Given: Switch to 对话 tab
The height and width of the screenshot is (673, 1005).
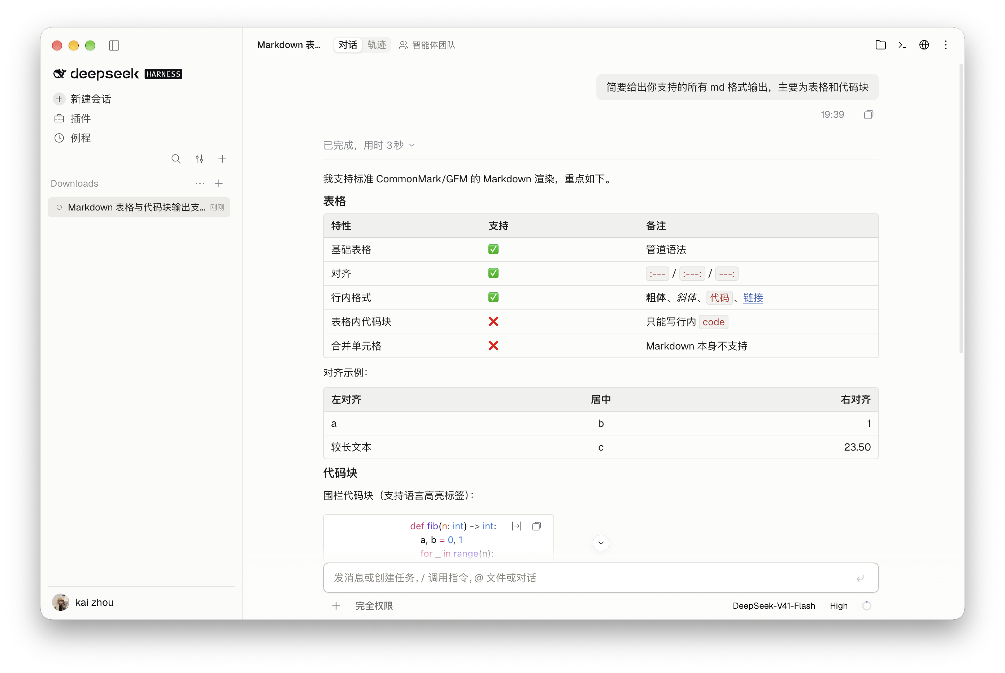Looking at the screenshot, I should tap(348, 45).
